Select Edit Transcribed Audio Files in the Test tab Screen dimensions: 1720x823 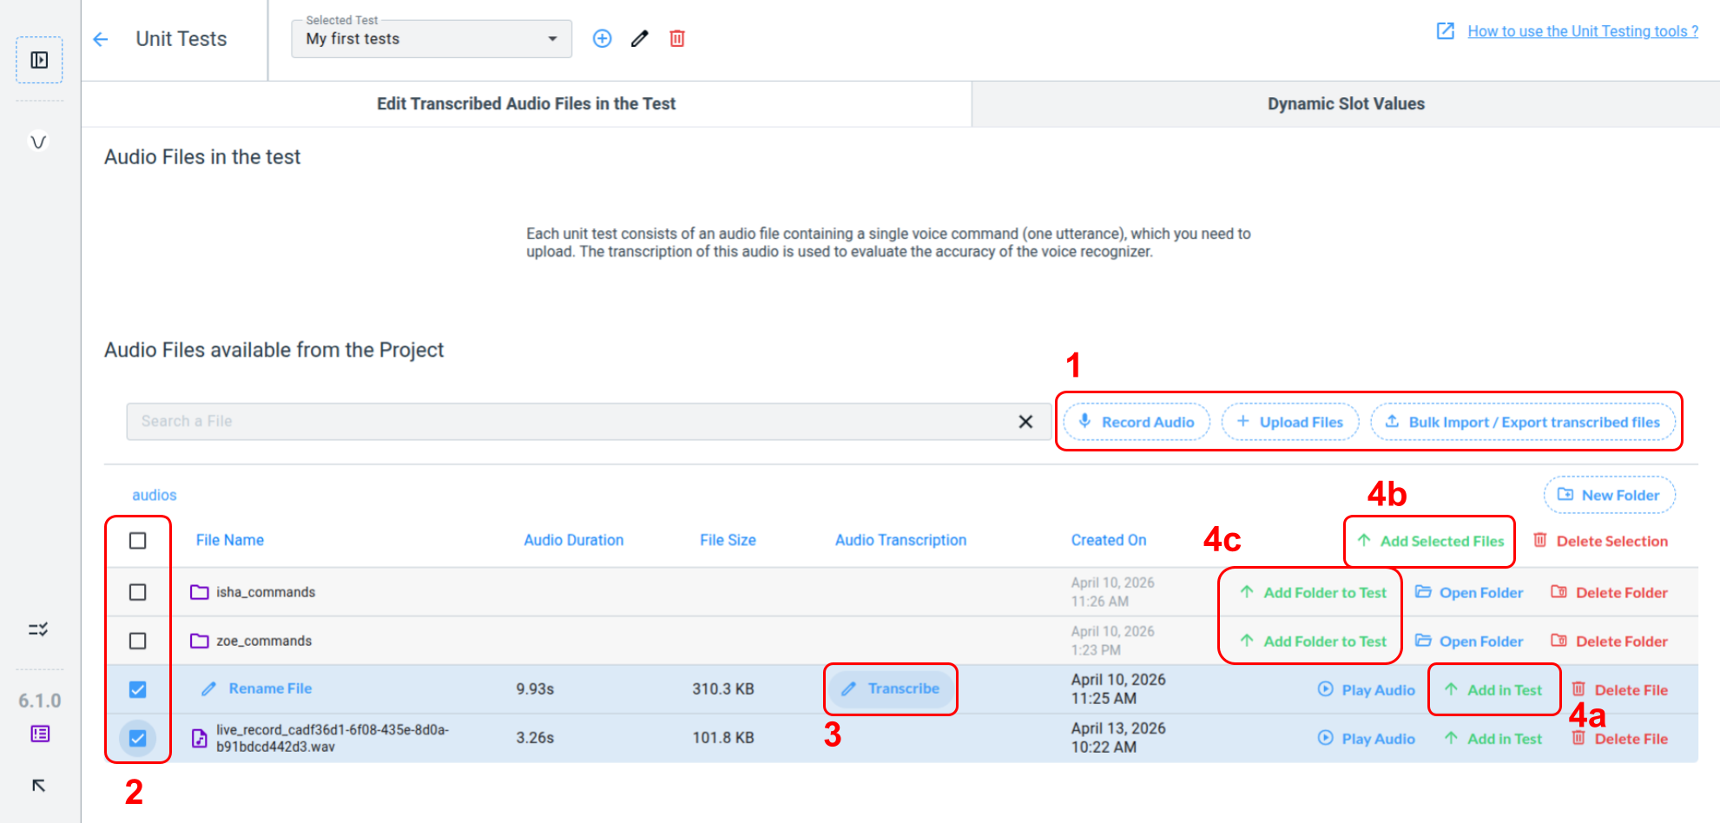coord(525,104)
